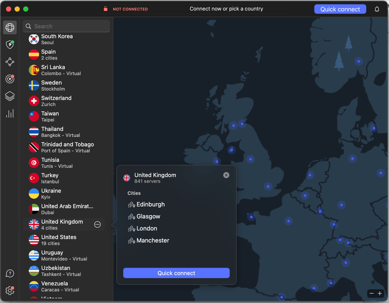389x303 pixels.
Task: Click the United States flag icon
Action: tap(34, 240)
